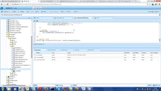The width and height of the screenshot is (161, 91).
Task: Click the second switcher icon beside CRXDE Lite title
Action: (x=37, y=8)
